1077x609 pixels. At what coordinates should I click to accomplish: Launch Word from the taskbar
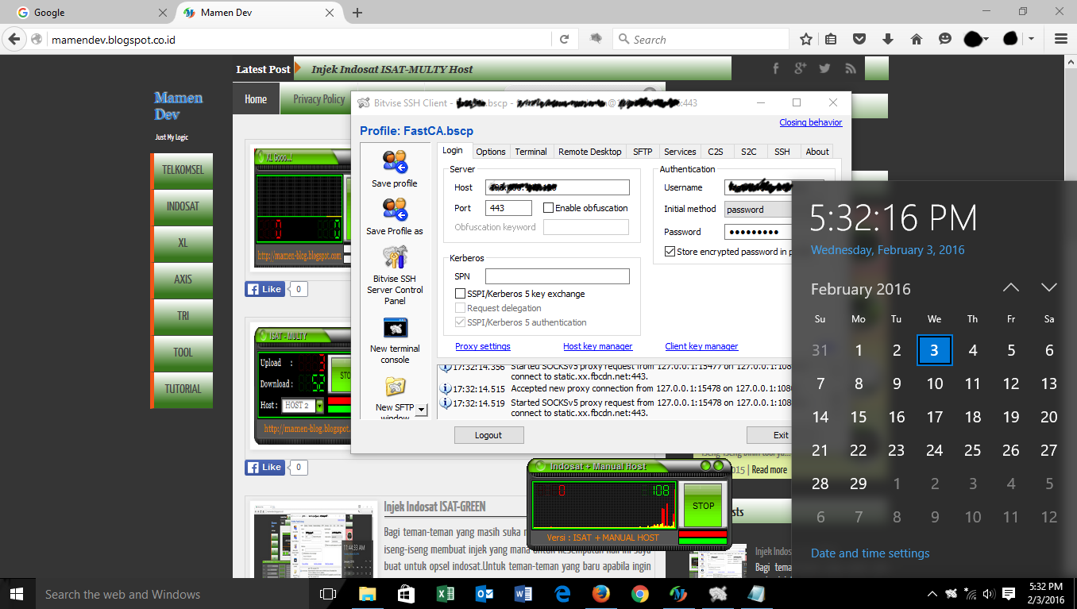point(523,594)
